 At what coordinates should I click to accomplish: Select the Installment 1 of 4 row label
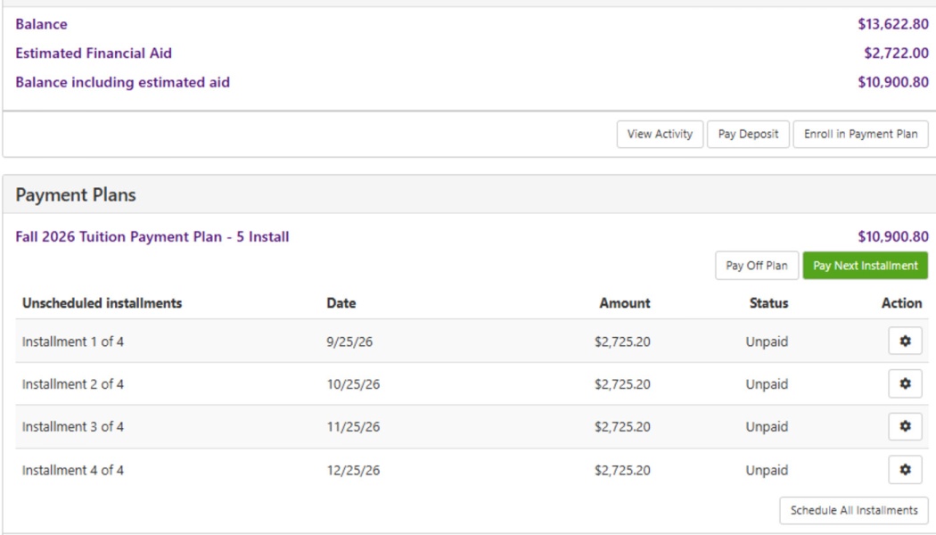point(73,342)
